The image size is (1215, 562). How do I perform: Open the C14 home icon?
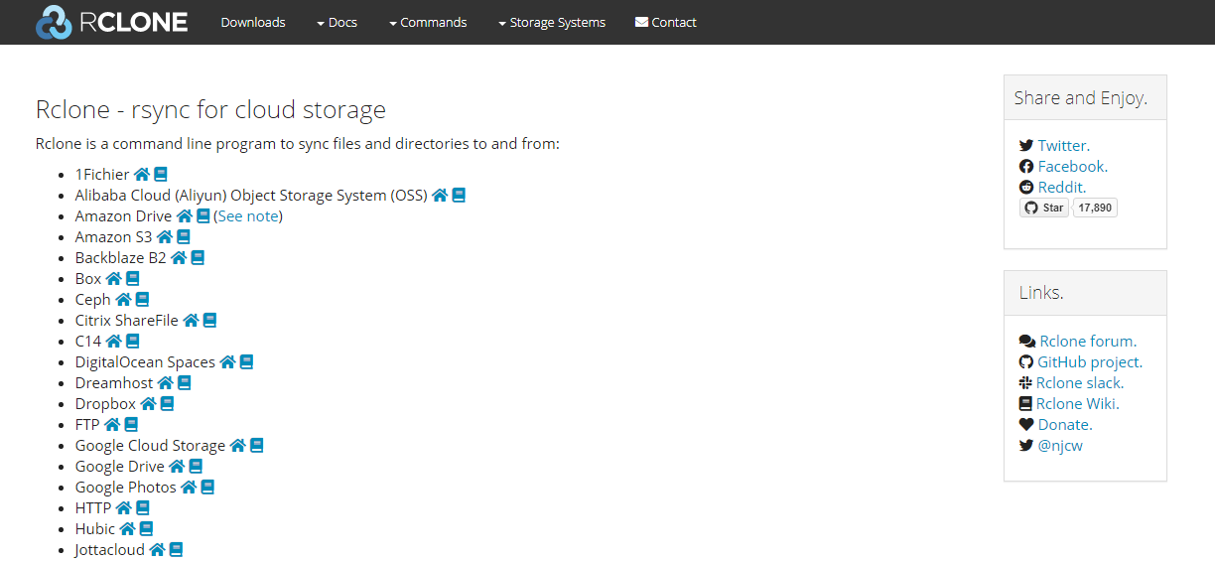114,342
